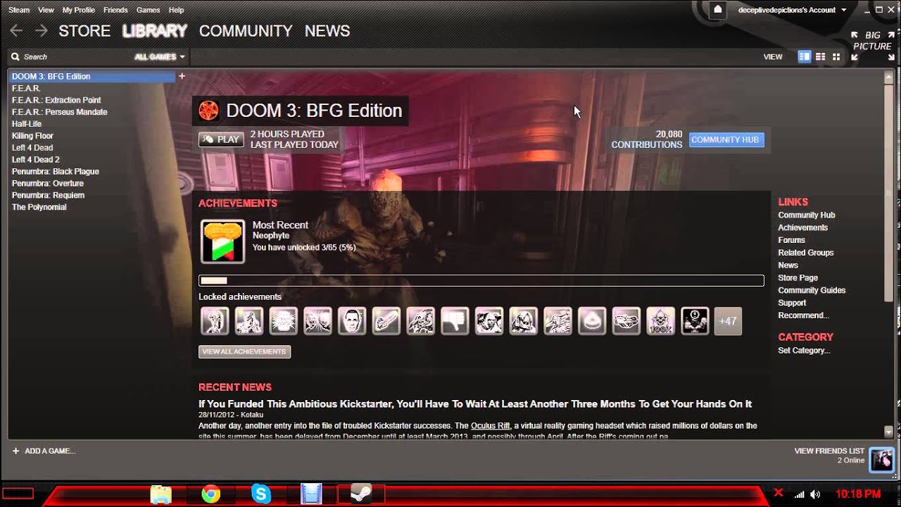
Task: Switch to the STORE tab
Action: pos(84,31)
